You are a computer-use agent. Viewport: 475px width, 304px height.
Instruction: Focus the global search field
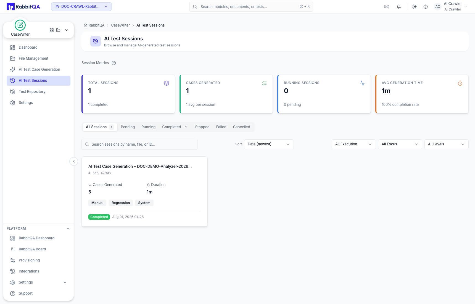(x=251, y=7)
